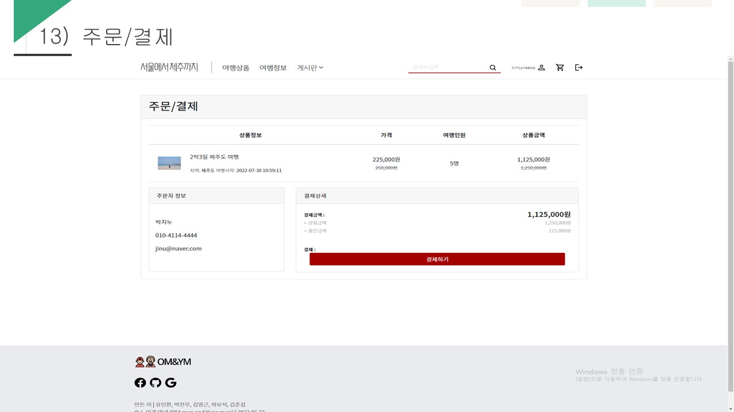Select the 225,000원 price text
734x412 pixels.
(386, 160)
